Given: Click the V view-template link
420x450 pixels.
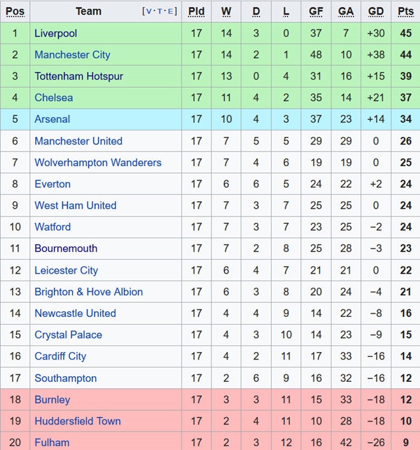Looking at the screenshot, I should pyautogui.click(x=148, y=11).
